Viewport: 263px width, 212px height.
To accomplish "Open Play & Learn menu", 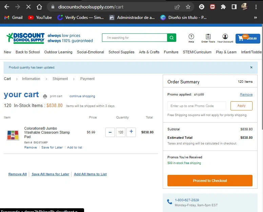I will (226, 52).
